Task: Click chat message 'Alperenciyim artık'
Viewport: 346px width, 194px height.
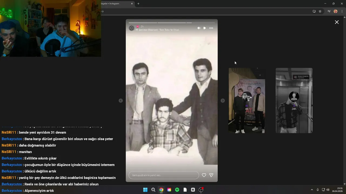Action: pyautogui.click(x=39, y=191)
